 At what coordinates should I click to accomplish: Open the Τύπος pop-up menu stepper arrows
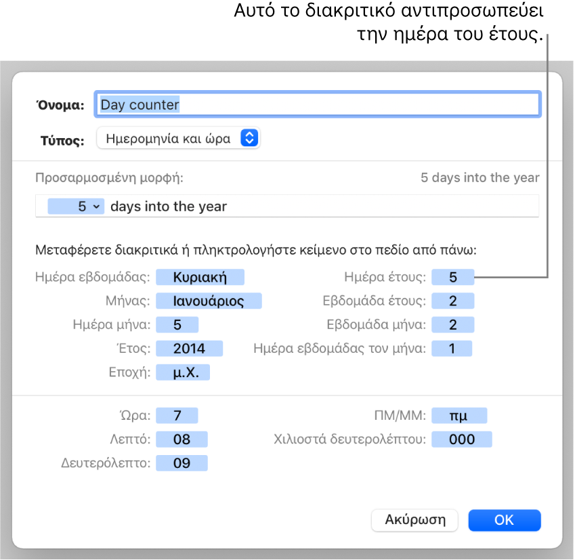(x=249, y=138)
